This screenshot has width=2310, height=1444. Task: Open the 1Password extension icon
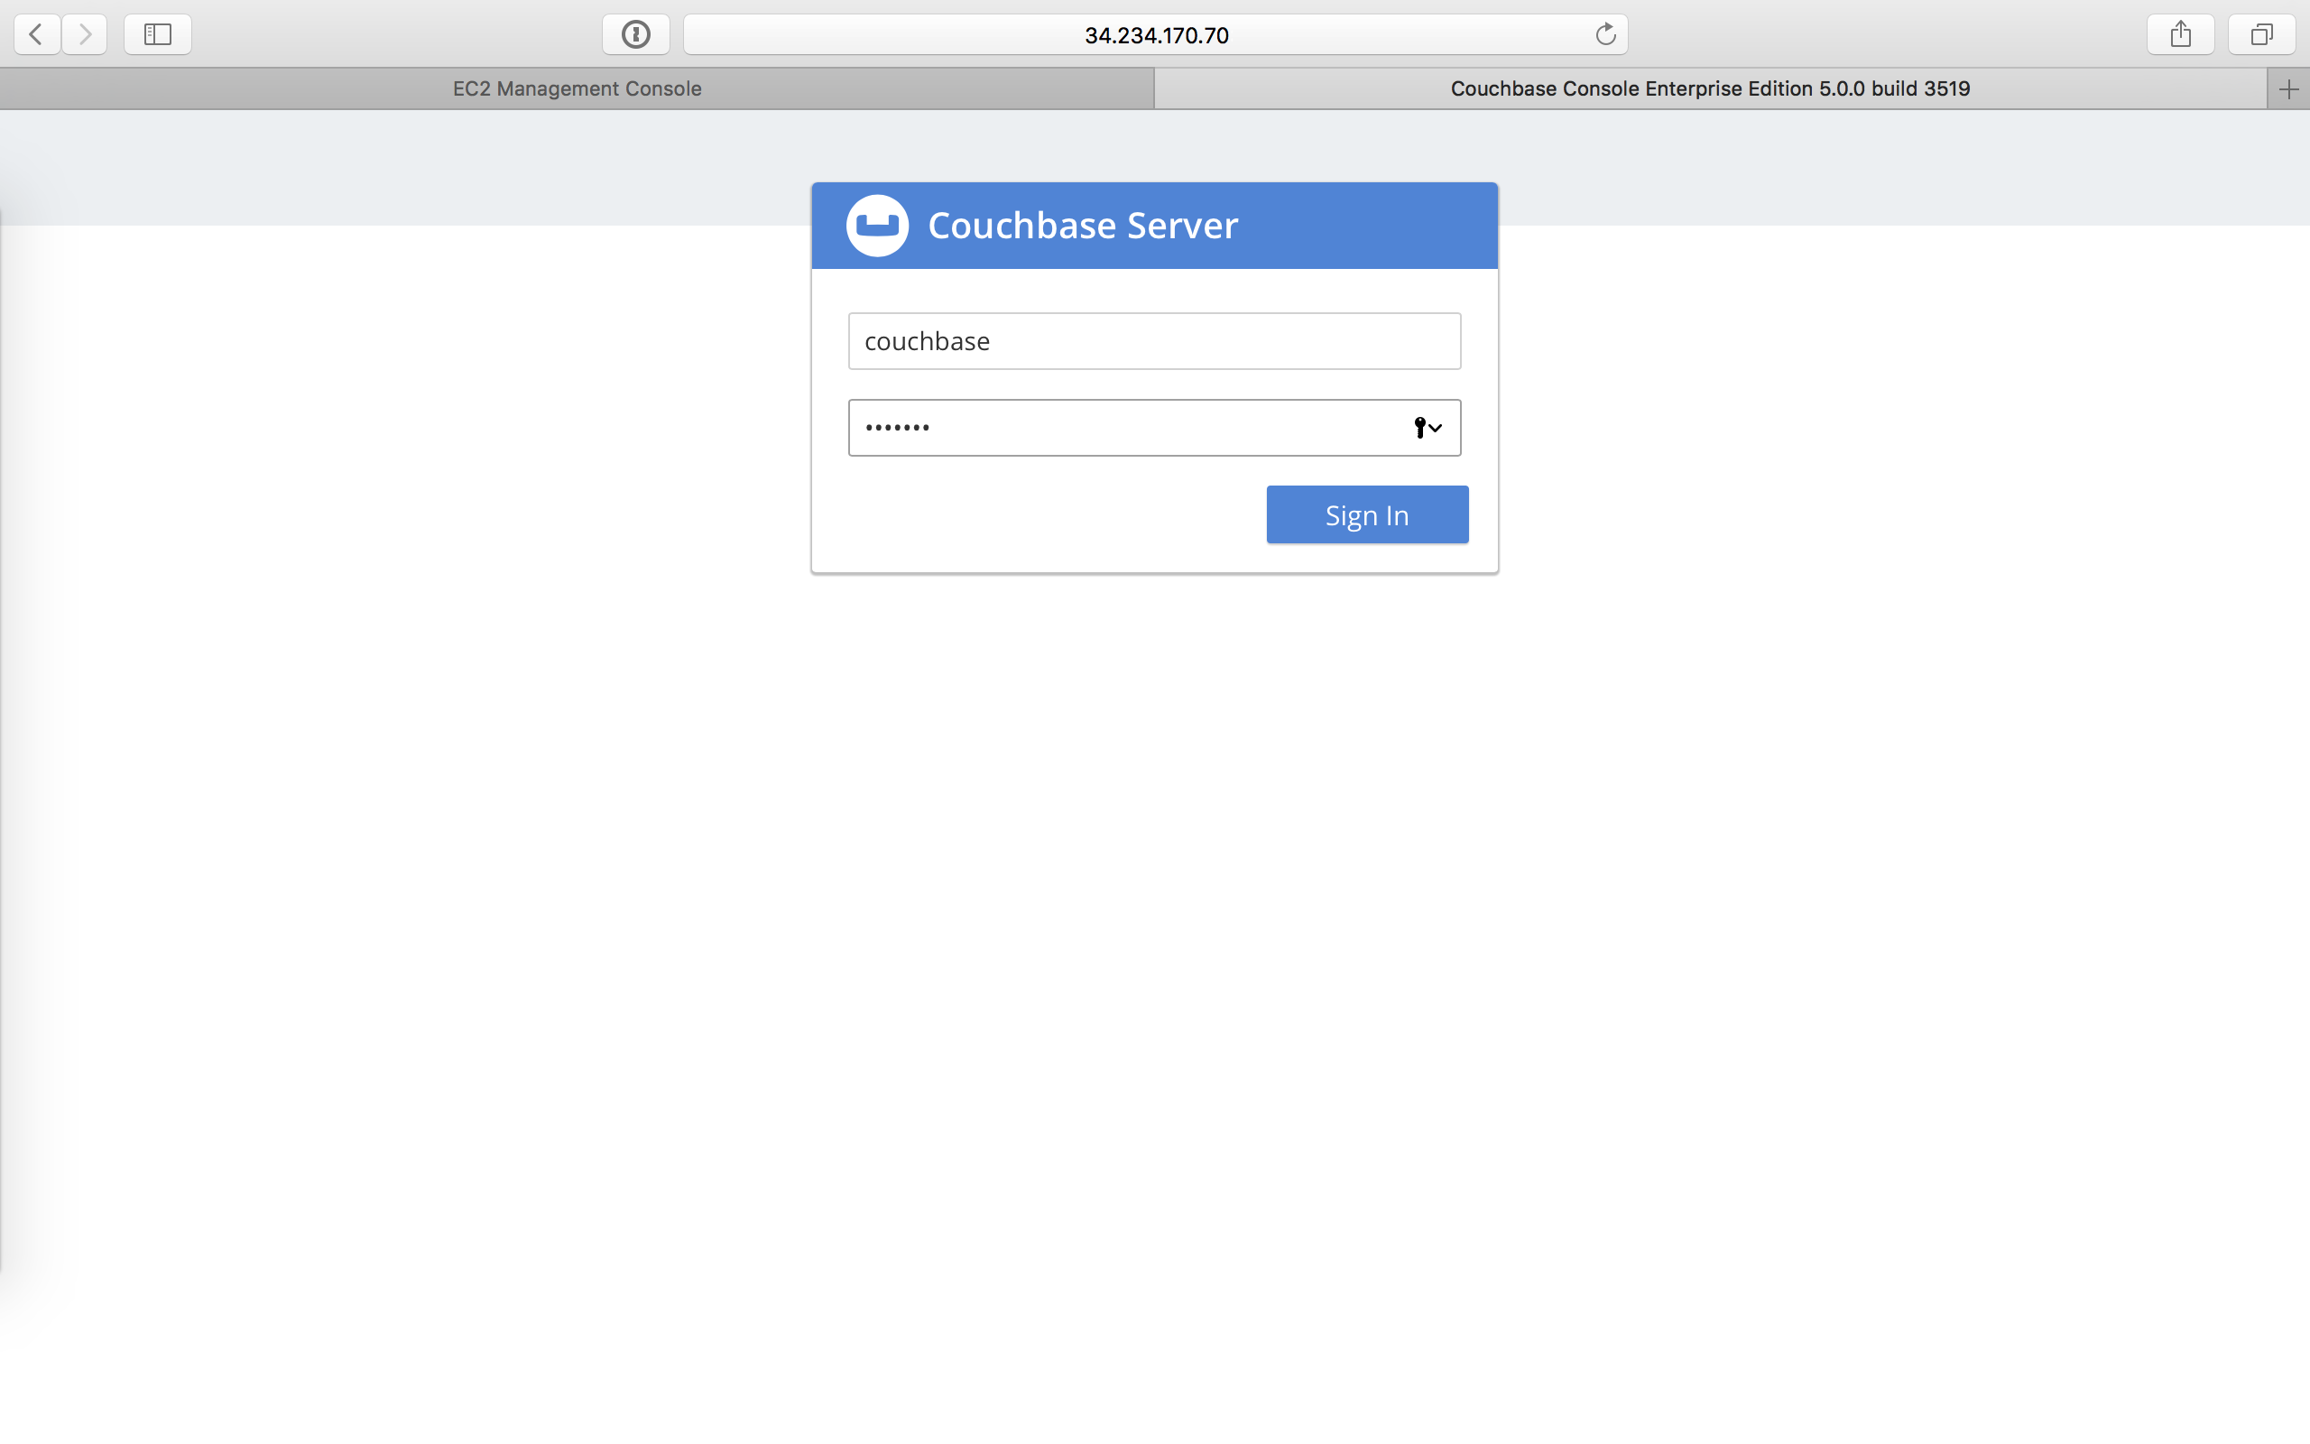click(x=636, y=34)
